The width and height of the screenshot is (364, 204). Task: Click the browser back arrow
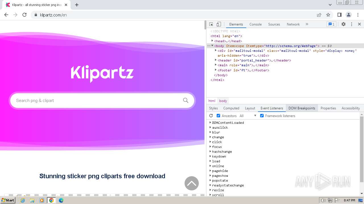6,15
